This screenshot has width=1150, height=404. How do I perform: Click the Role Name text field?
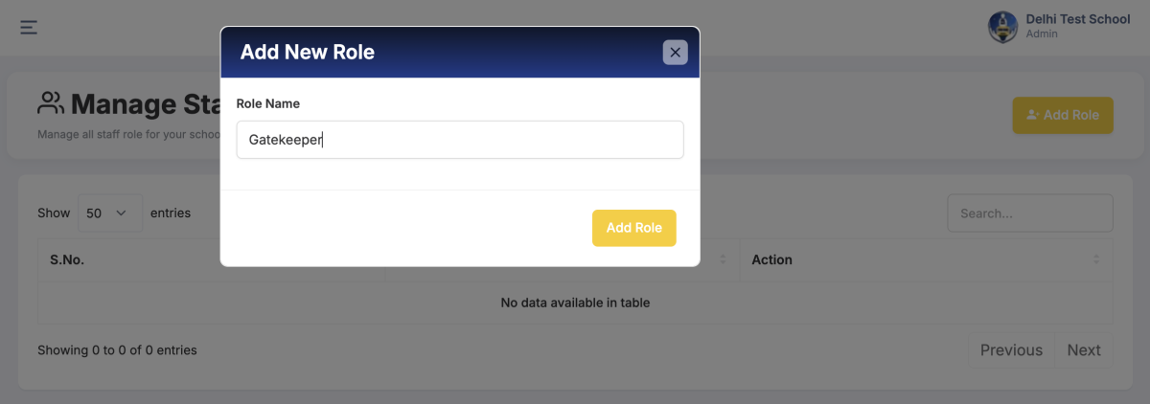pos(460,140)
